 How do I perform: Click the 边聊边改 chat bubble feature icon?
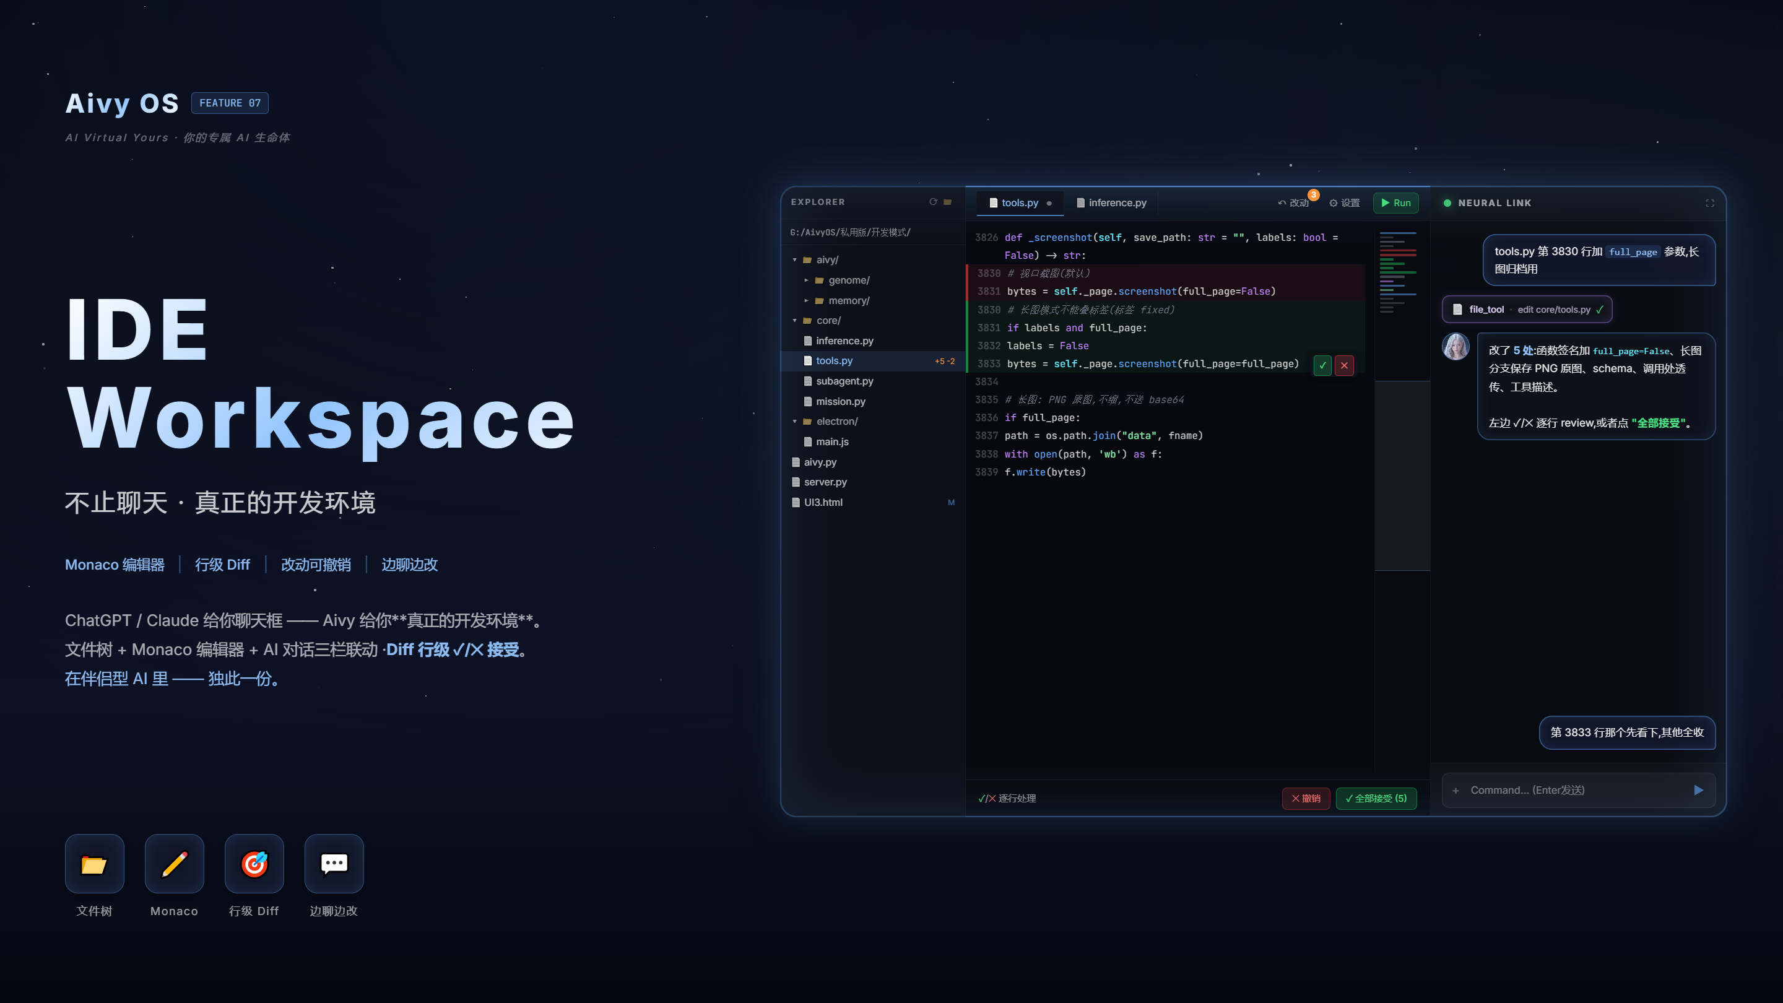[334, 863]
